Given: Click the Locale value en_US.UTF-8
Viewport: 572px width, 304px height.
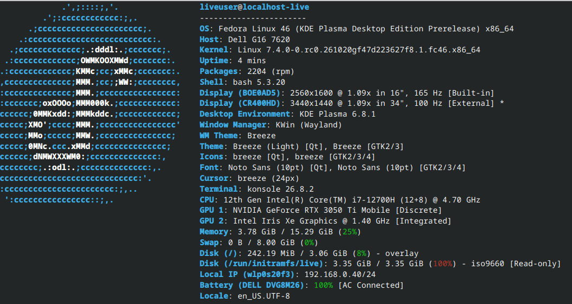Looking at the screenshot, I should pos(264,296).
